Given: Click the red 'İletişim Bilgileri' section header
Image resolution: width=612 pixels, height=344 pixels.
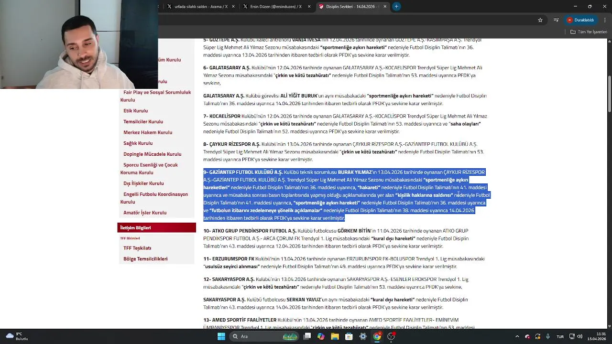Looking at the screenshot, I should point(156,228).
